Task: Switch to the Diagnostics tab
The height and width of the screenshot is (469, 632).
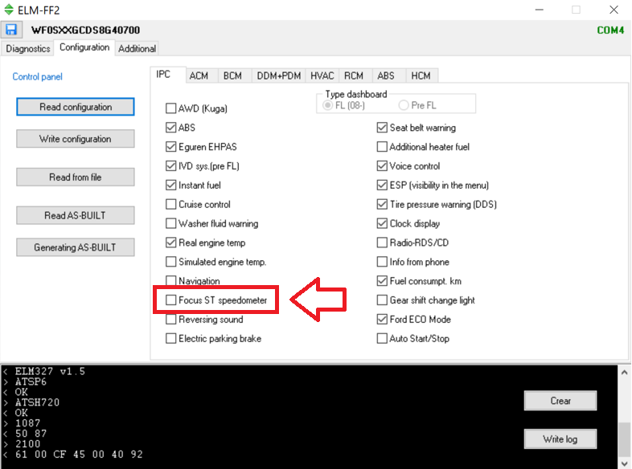Action: 27,48
